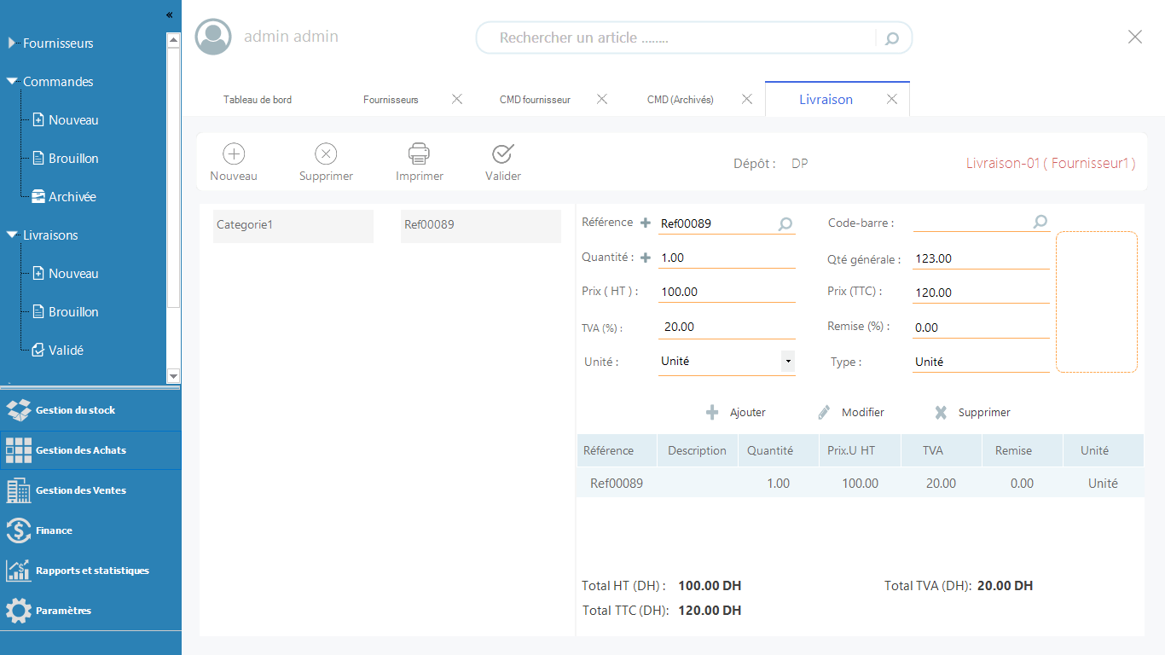Click the Ajouter button
This screenshot has height=655, width=1165.
point(737,413)
